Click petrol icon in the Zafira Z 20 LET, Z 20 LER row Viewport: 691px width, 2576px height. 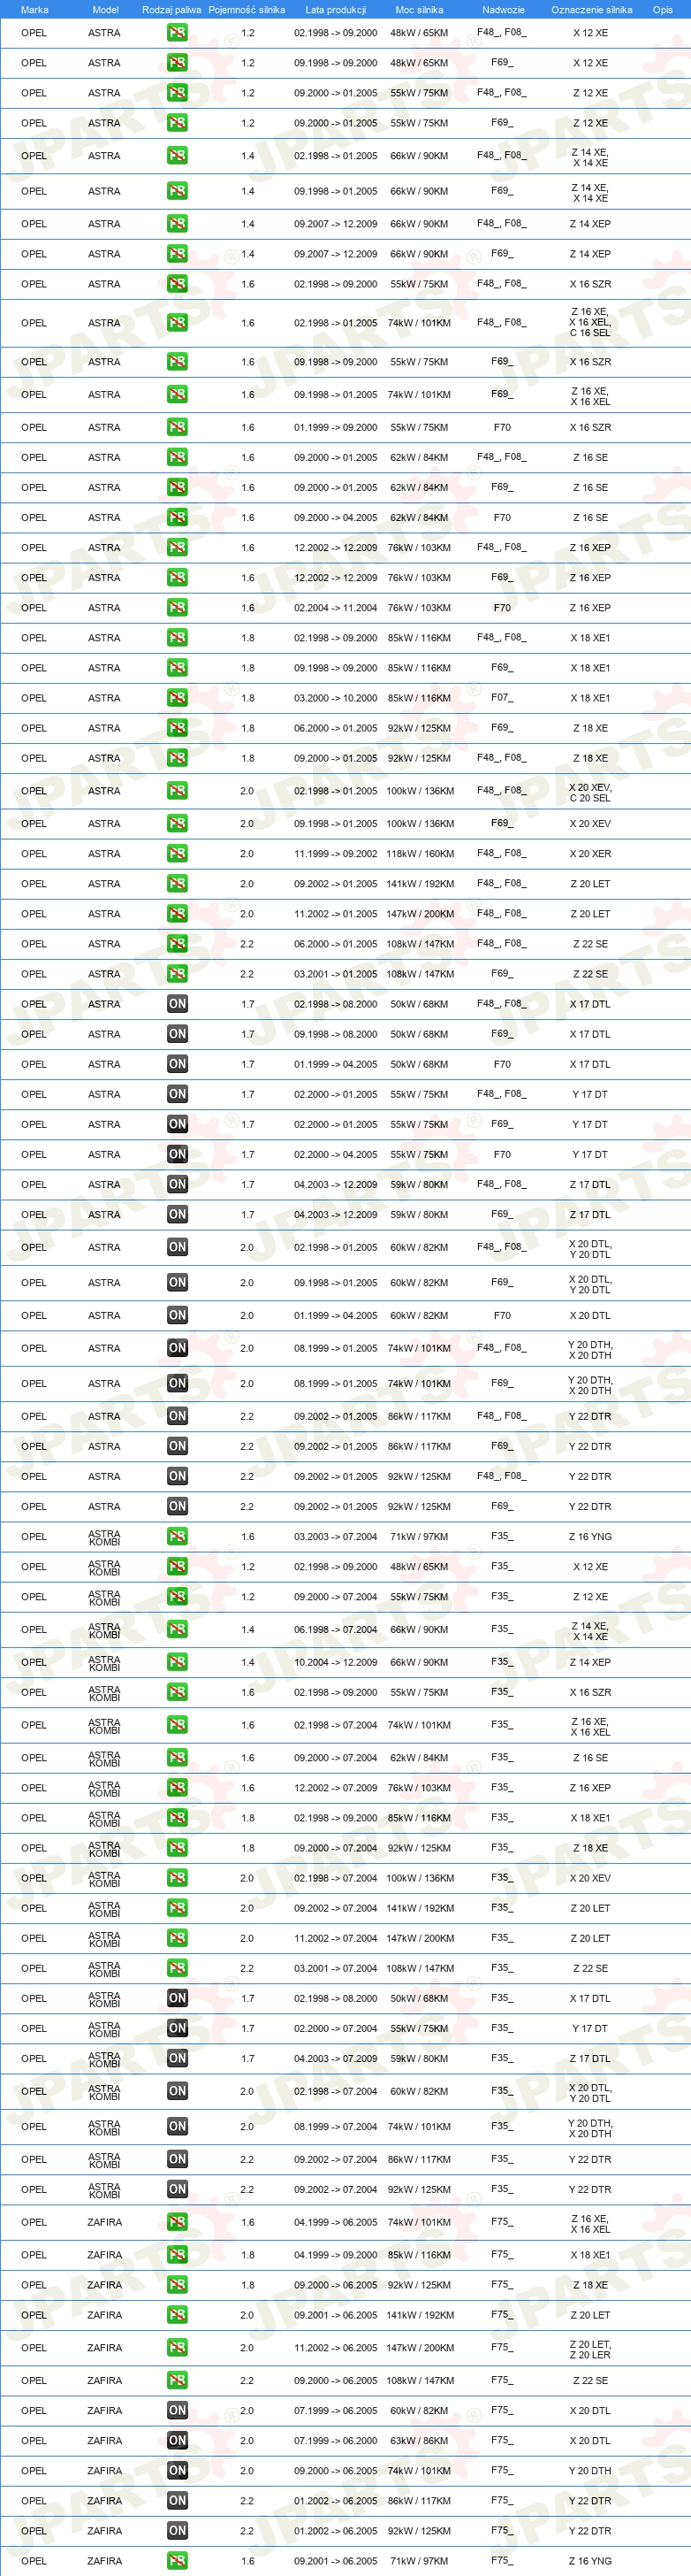click(x=177, y=2348)
